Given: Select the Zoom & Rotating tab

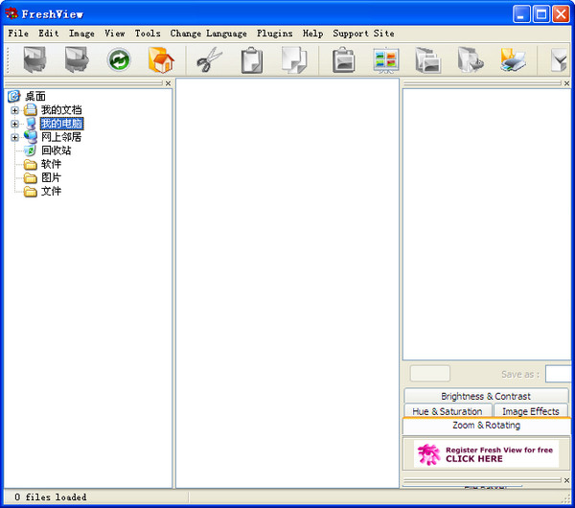Looking at the screenshot, I should click(x=486, y=426).
